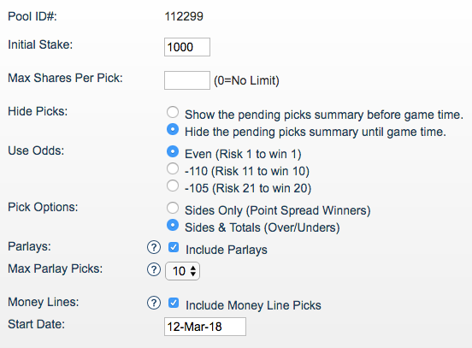Click the stepper arrows on Max Parlay Picks
This screenshot has height=348, width=472.
tap(193, 271)
